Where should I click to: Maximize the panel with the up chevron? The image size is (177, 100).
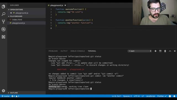[170, 51]
